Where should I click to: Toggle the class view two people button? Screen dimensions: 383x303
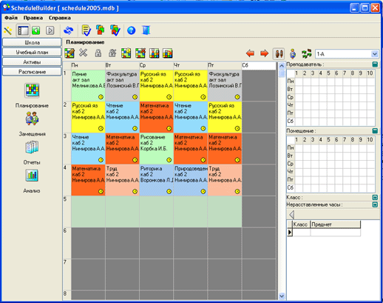pyautogui.click(x=279, y=53)
